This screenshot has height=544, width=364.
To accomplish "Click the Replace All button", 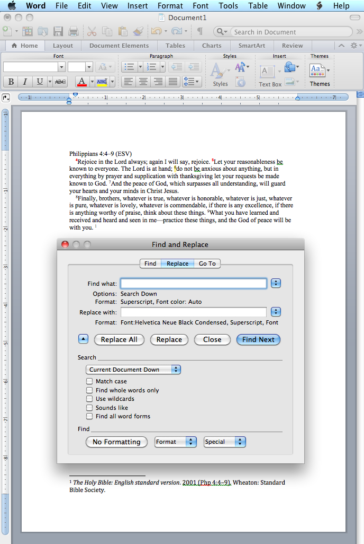I will [x=119, y=339].
